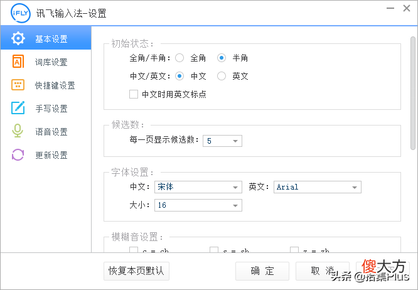
Task: Click the 恢复本页默认 button
Action: pyautogui.click(x=136, y=271)
